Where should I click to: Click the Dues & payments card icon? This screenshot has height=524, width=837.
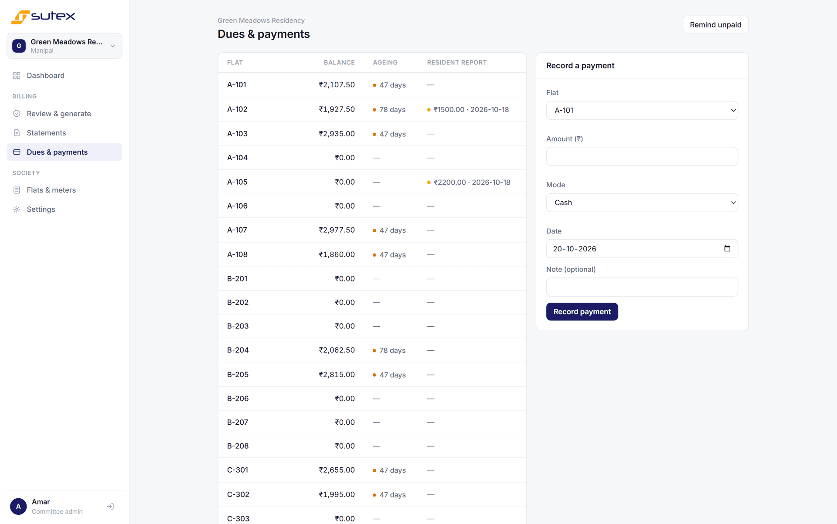[17, 152]
